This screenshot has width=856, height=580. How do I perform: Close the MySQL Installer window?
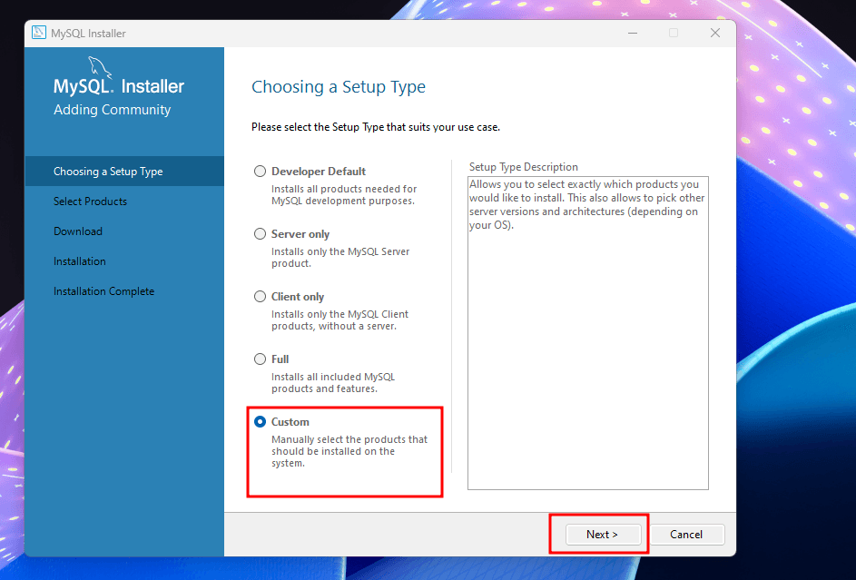715,34
